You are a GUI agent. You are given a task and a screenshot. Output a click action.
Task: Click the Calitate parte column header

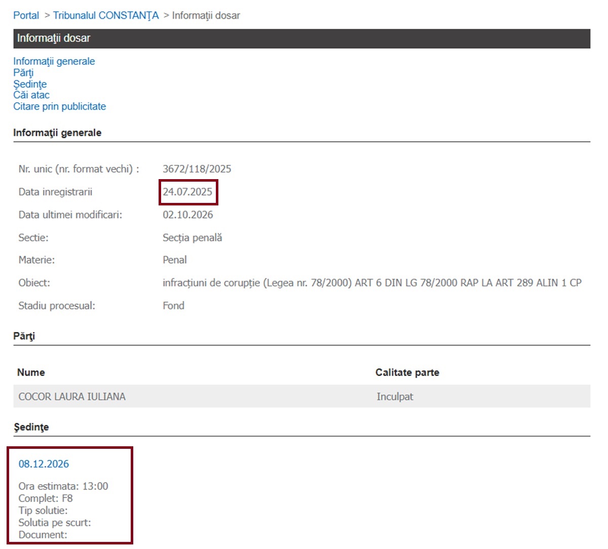(407, 372)
